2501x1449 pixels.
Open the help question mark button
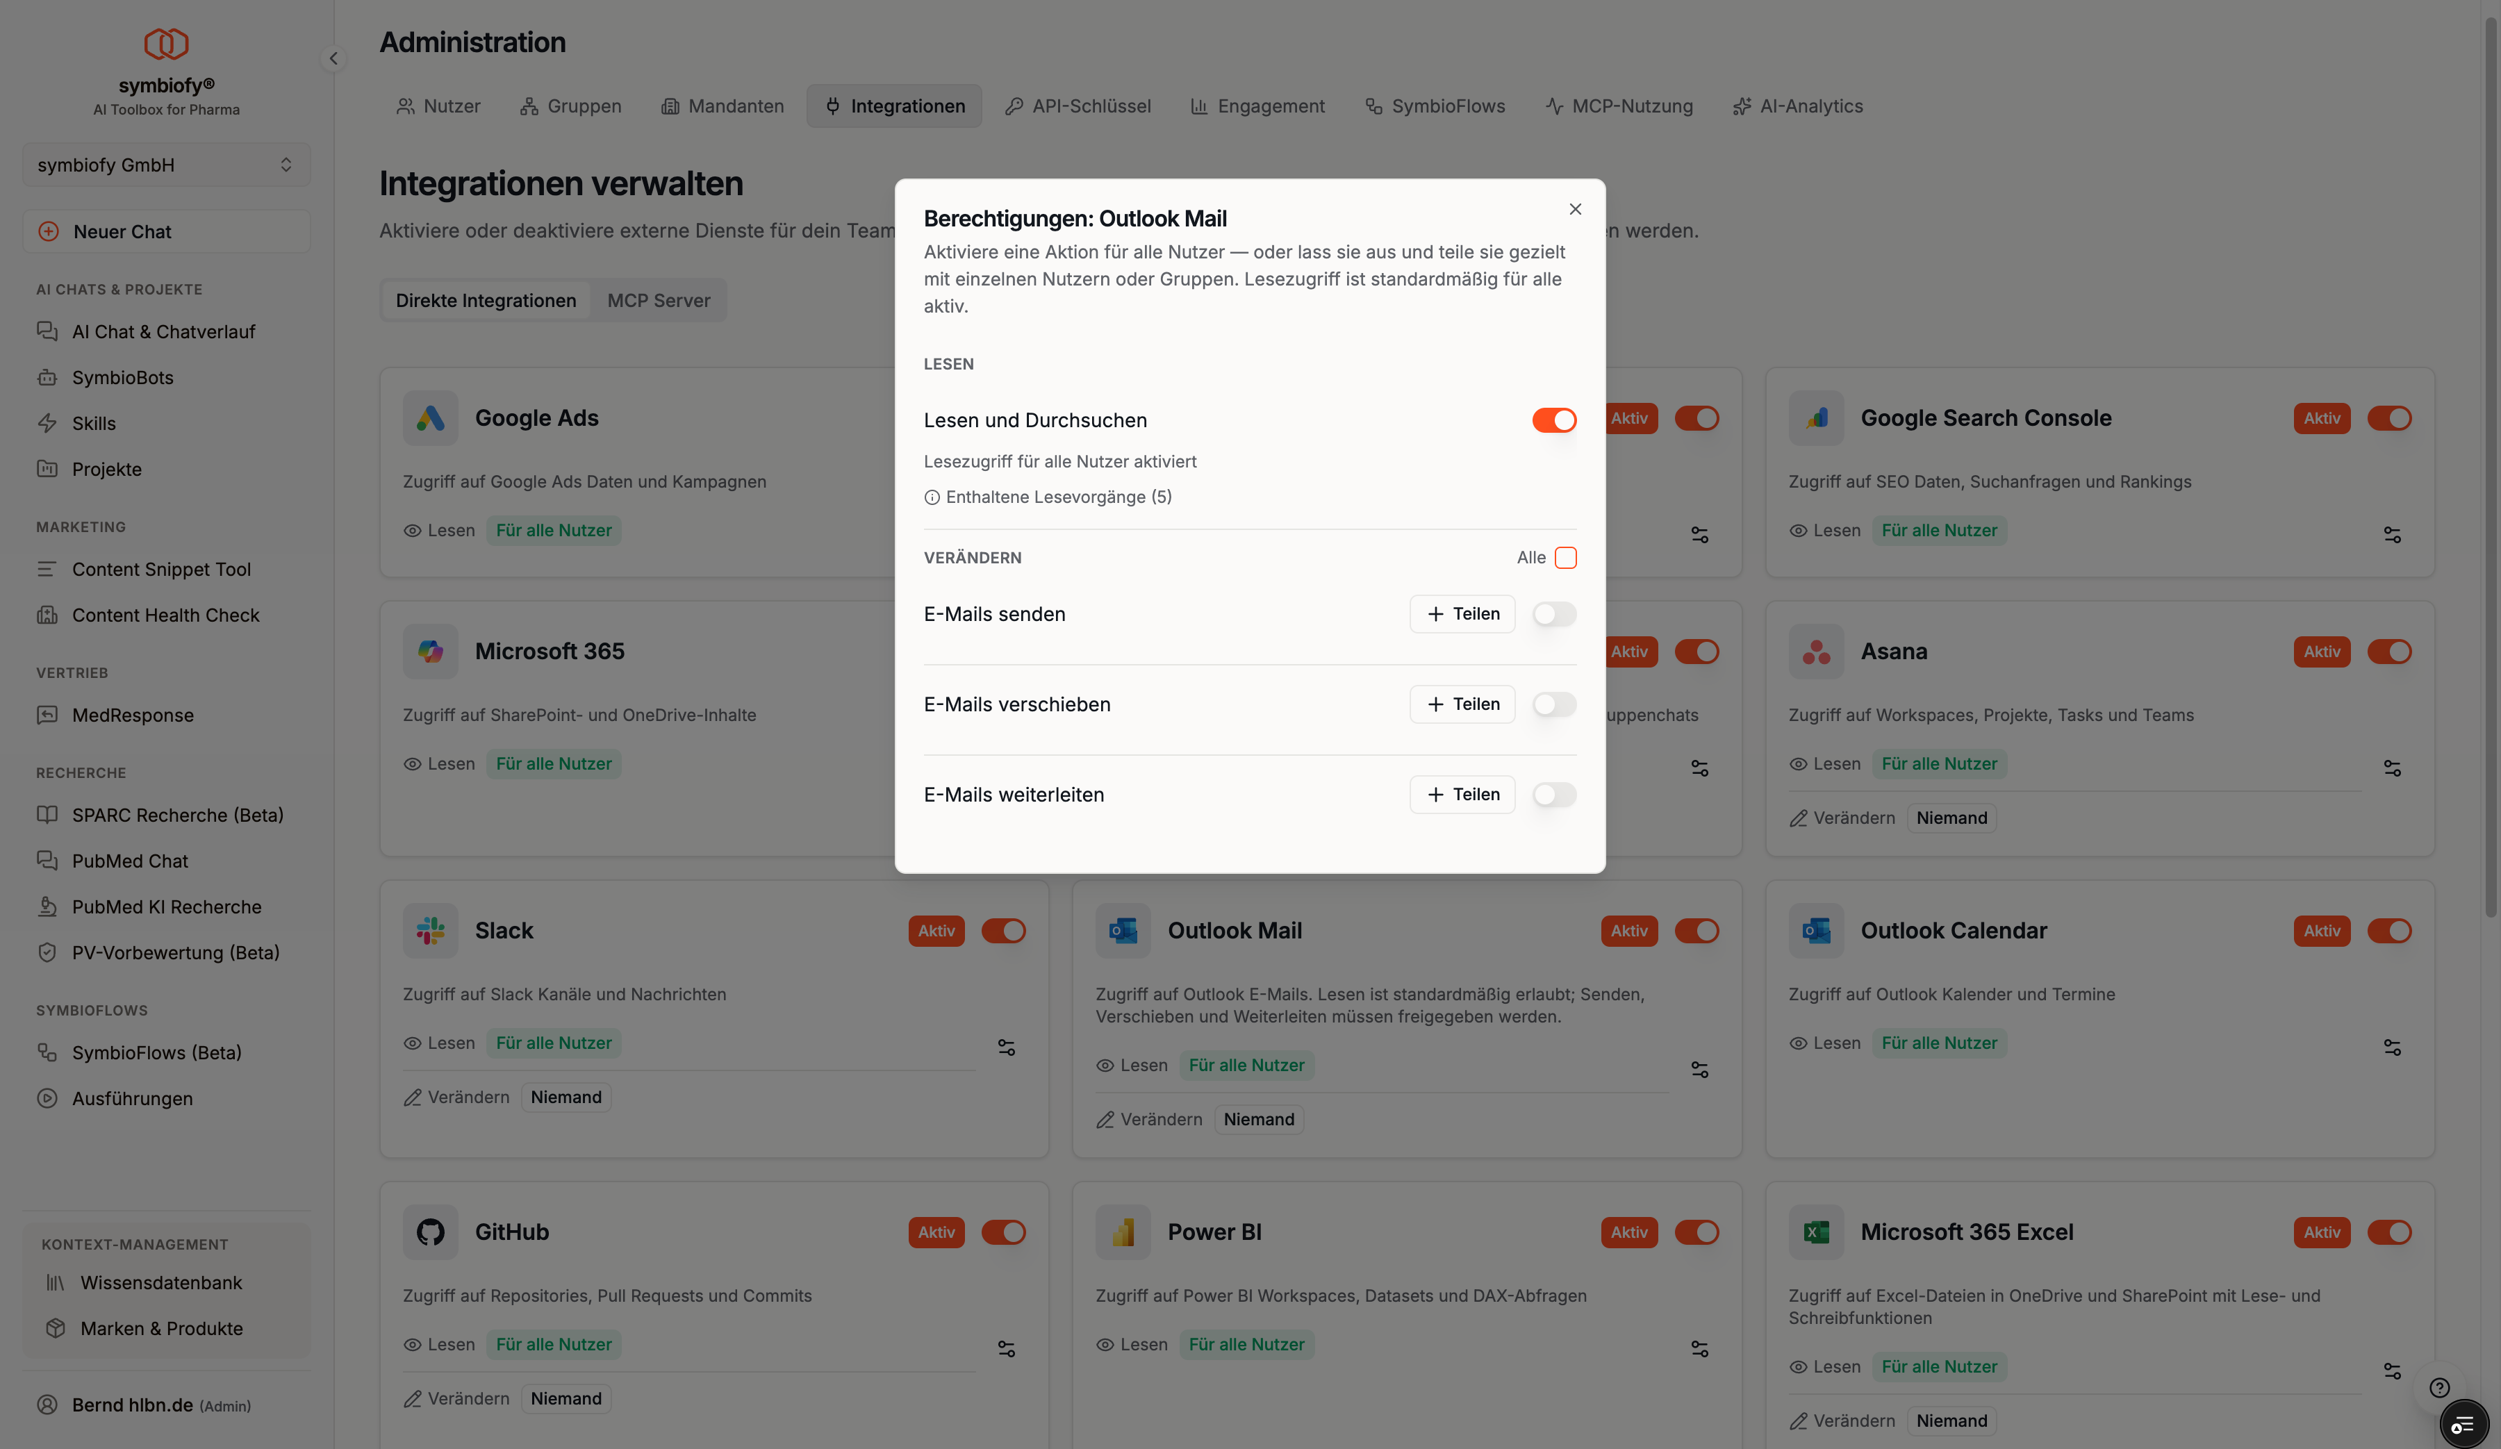(2438, 1387)
